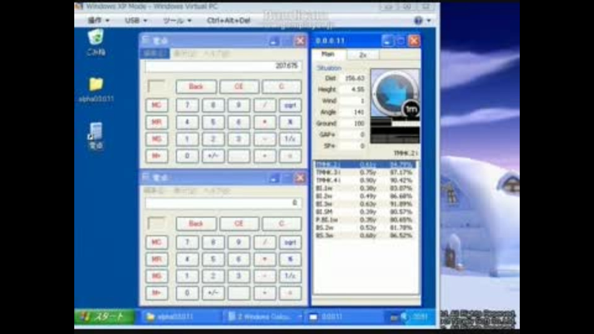The height and width of the screenshot is (334, 594).
Task: Click the Virtual PC help icon
Action: point(418,20)
